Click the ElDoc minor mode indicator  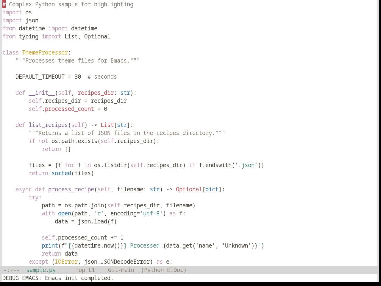[x=175, y=270]
